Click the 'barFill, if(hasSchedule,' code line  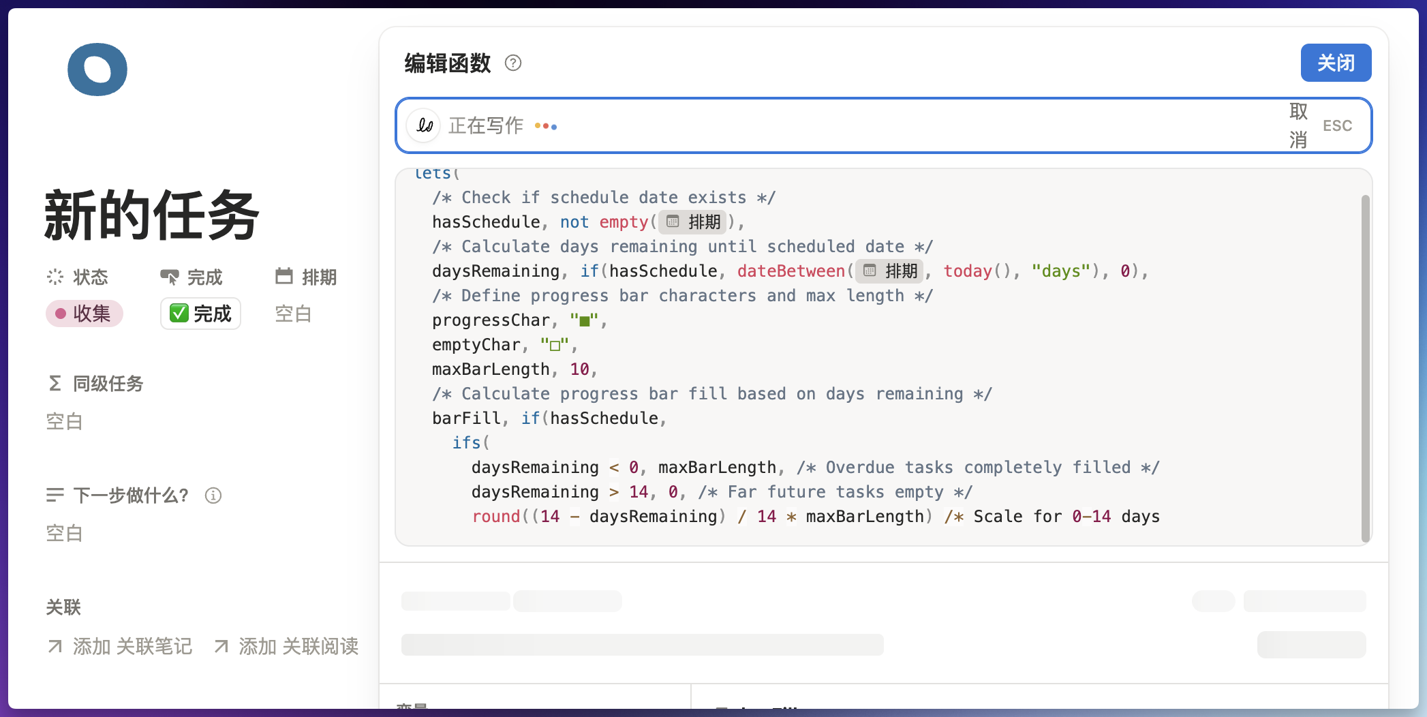(x=549, y=418)
